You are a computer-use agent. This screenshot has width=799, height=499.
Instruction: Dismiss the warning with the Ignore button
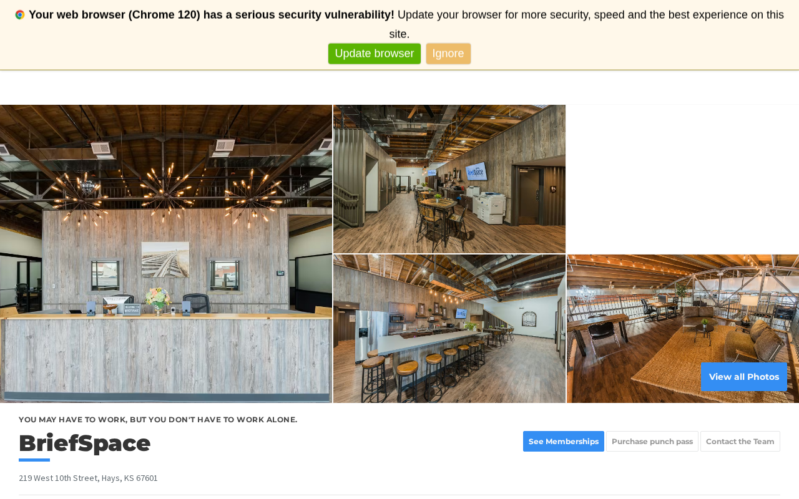tap(448, 54)
